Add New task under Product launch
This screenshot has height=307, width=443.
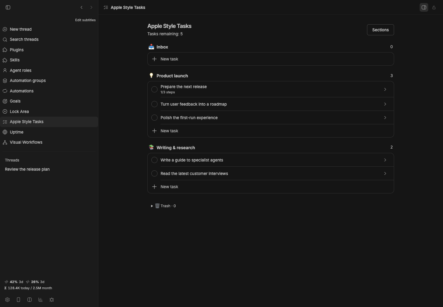pyautogui.click(x=271, y=131)
